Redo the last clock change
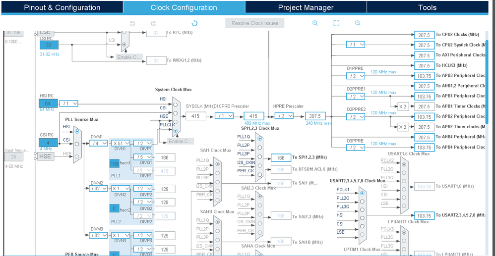The height and width of the screenshot is (256, 495). point(153,23)
